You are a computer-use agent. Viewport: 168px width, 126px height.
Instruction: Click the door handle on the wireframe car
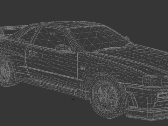coord(33,53)
